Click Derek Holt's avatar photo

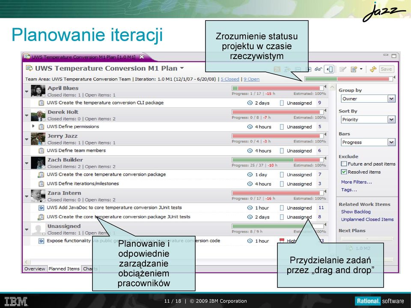38,115
